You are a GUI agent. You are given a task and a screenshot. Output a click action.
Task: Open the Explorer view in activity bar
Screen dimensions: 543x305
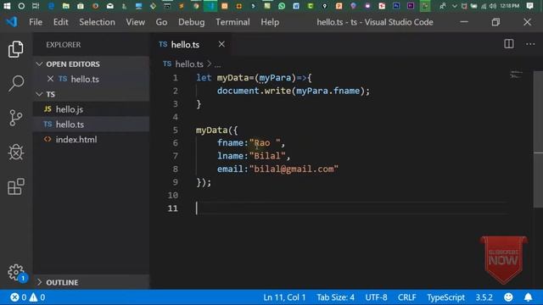[x=16, y=49]
